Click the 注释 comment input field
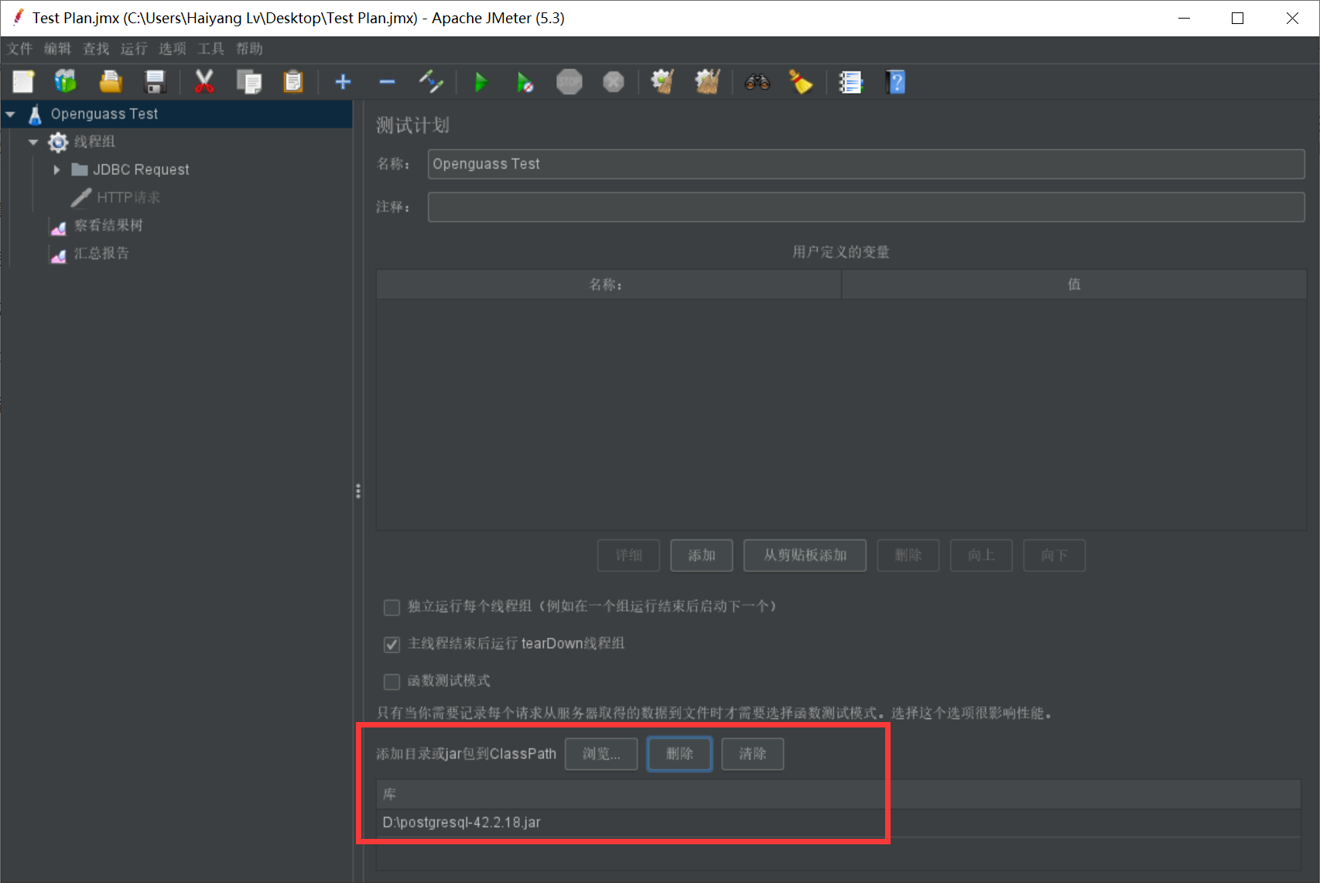The height and width of the screenshot is (883, 1320). pyautogui.click(x=866, y=207)
